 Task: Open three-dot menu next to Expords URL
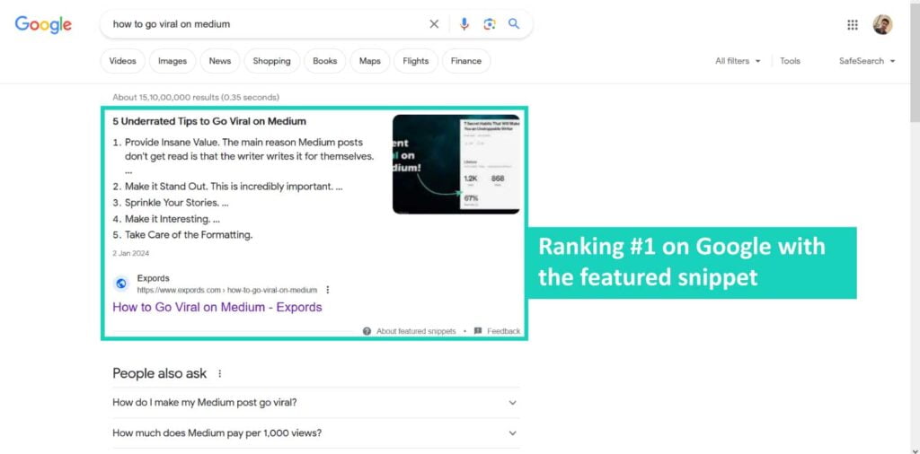tap(327, 290)
